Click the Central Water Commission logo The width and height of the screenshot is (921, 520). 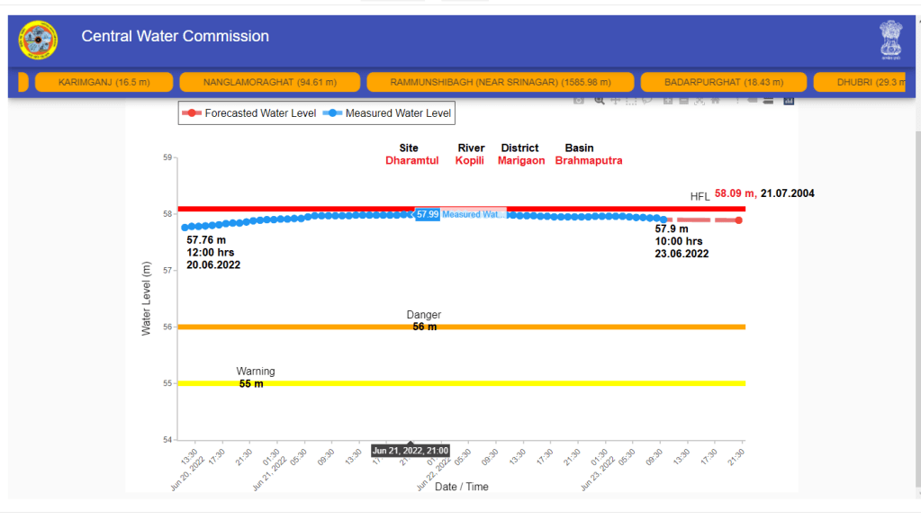pyautogui.click(x=38, y=39)
